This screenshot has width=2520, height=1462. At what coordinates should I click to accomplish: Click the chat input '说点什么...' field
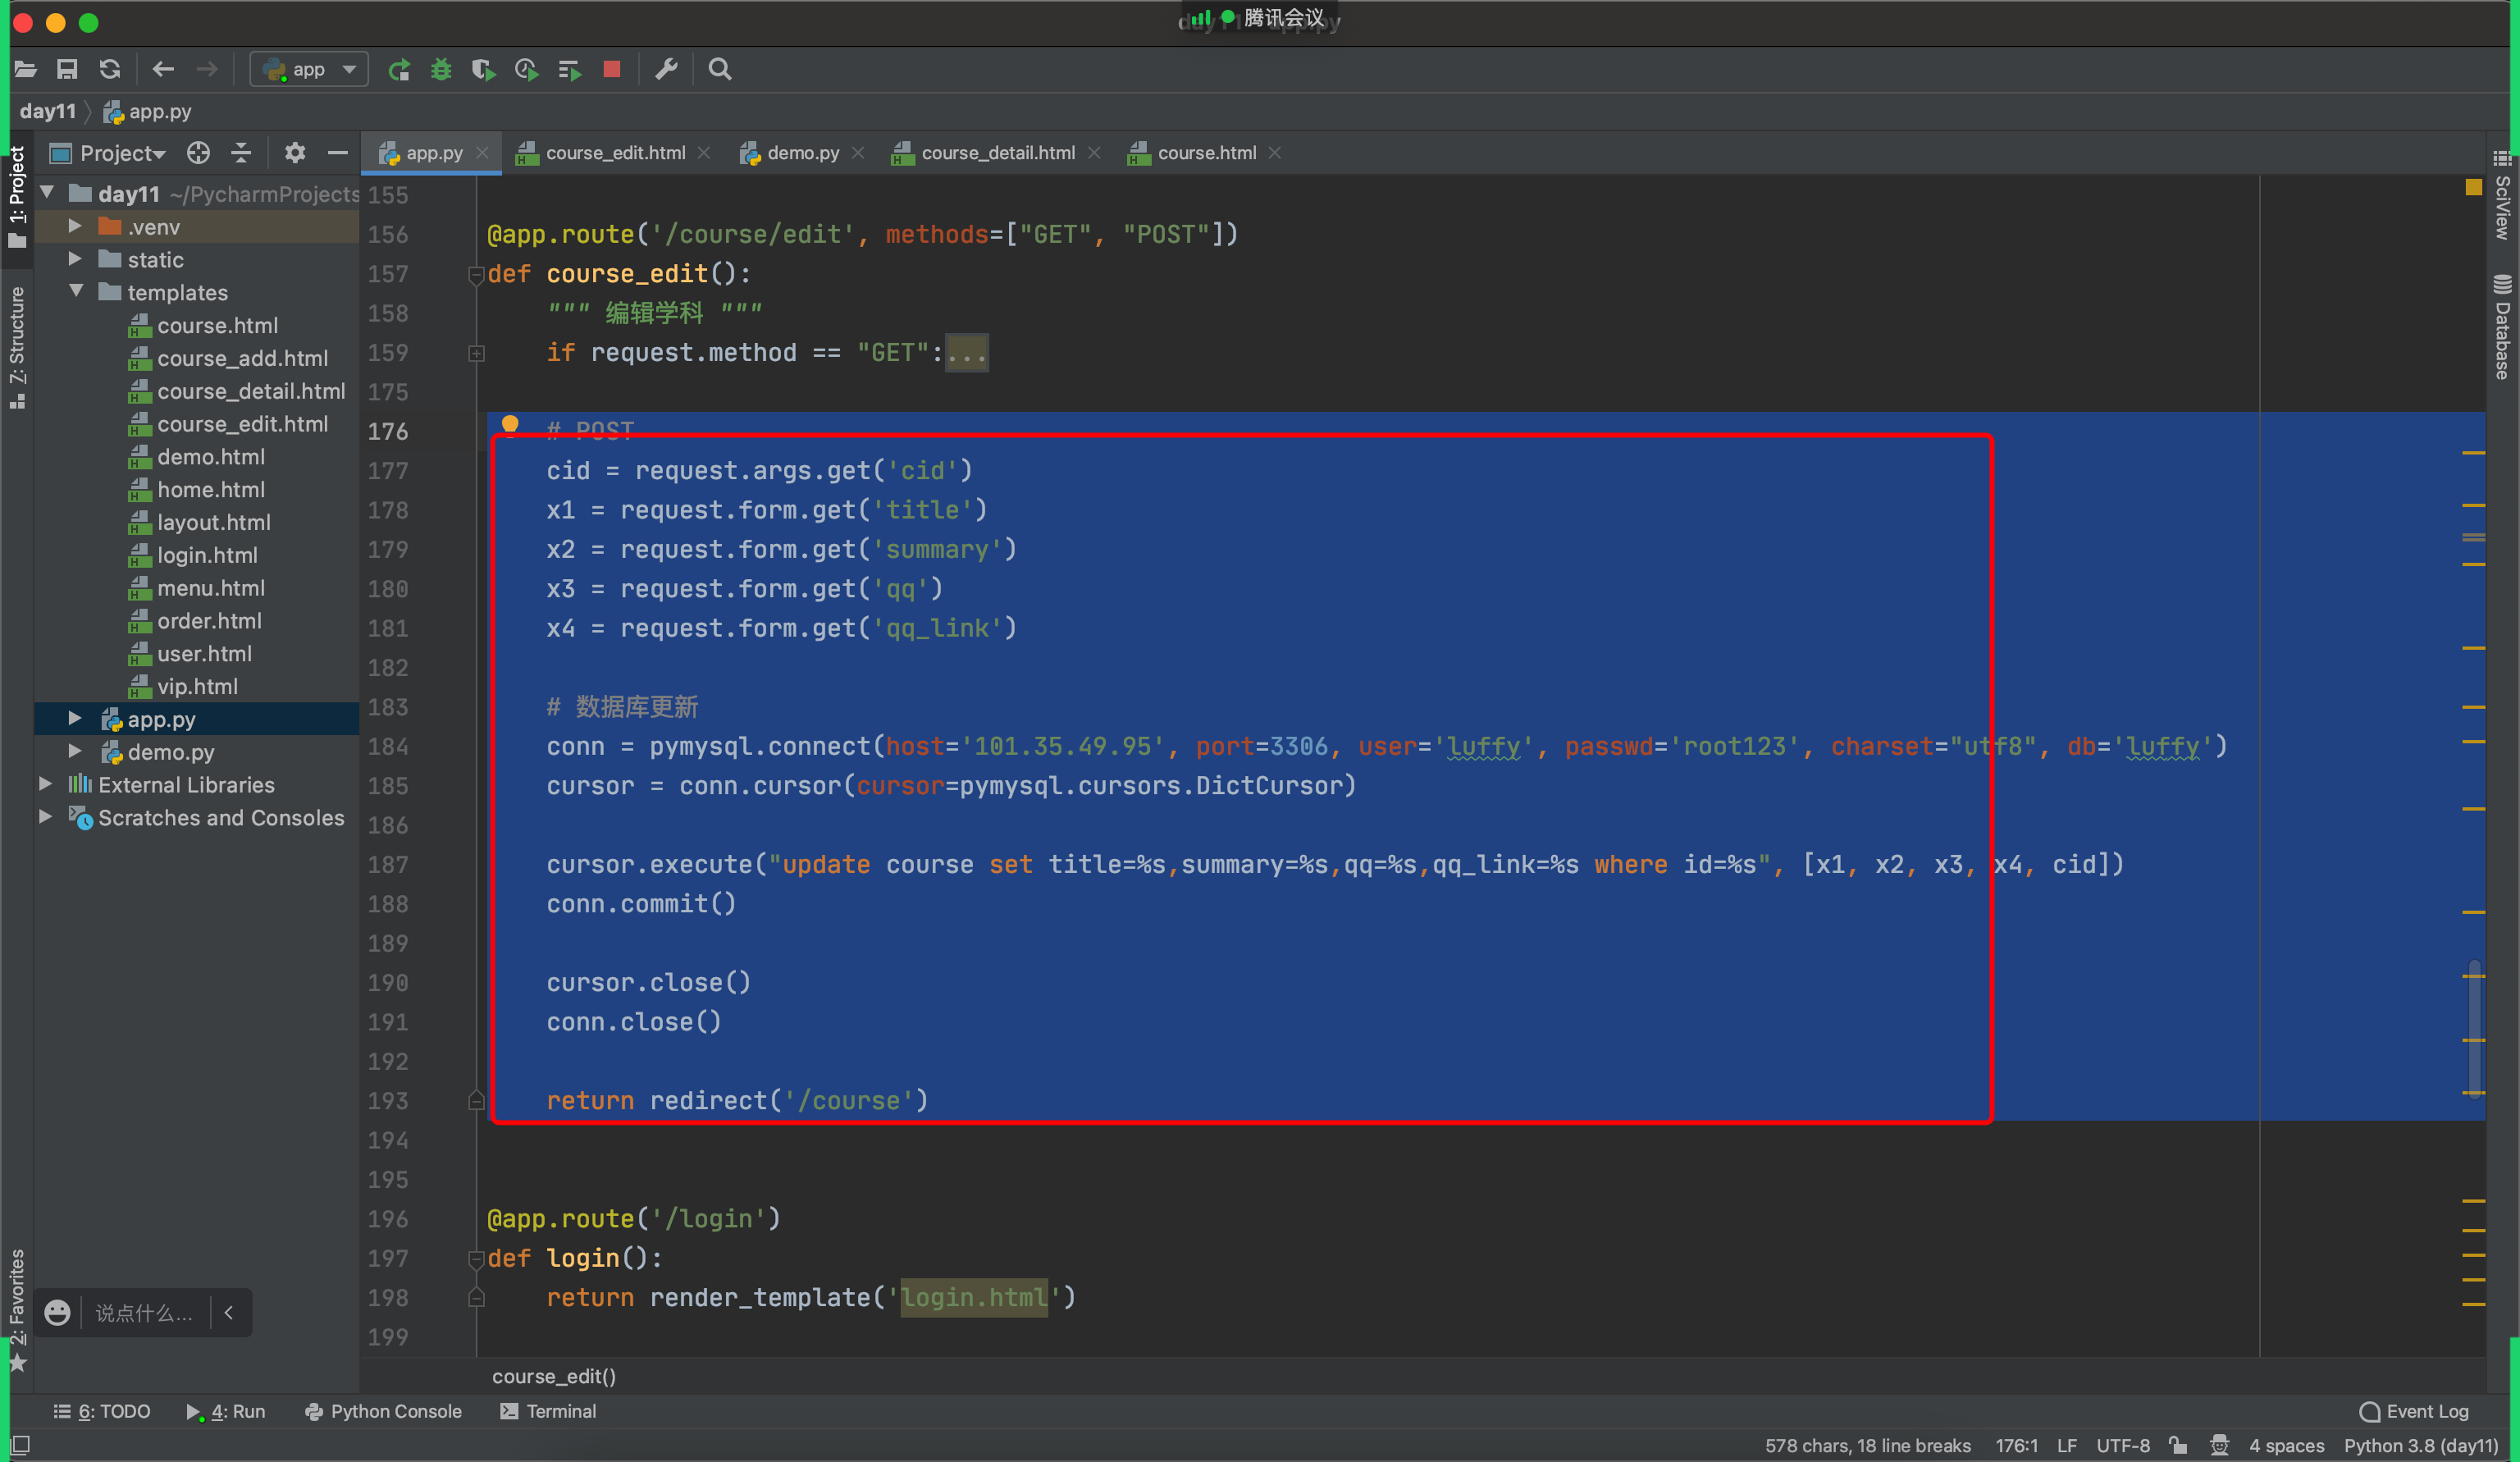point(144,1312)
